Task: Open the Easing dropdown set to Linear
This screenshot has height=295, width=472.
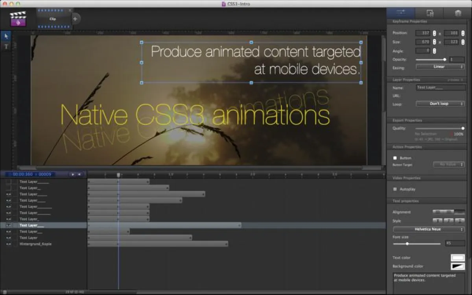Action: 440,67
